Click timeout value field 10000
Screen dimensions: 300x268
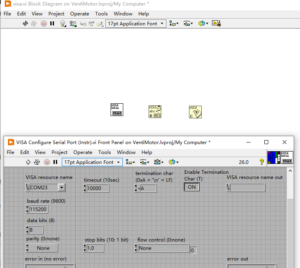tap(97, 188)
